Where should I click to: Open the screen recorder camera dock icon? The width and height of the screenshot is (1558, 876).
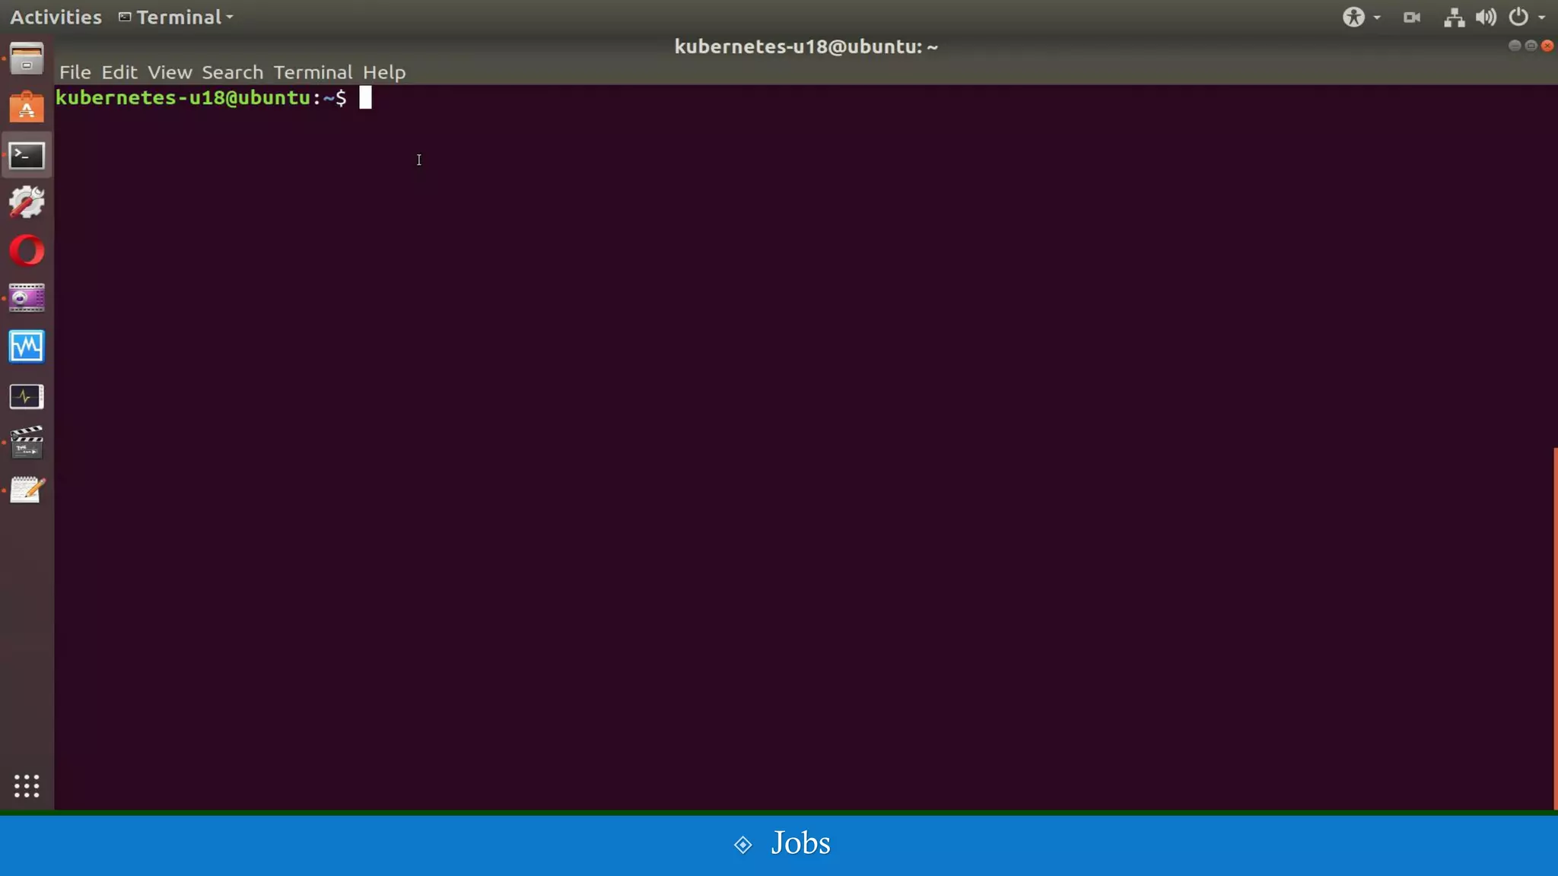coord(27,298)
